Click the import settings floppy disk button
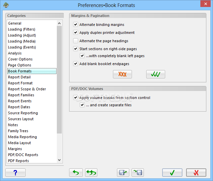Image resolution: width=213 pixels, height=181 pixels. click(x=138, y=173)
